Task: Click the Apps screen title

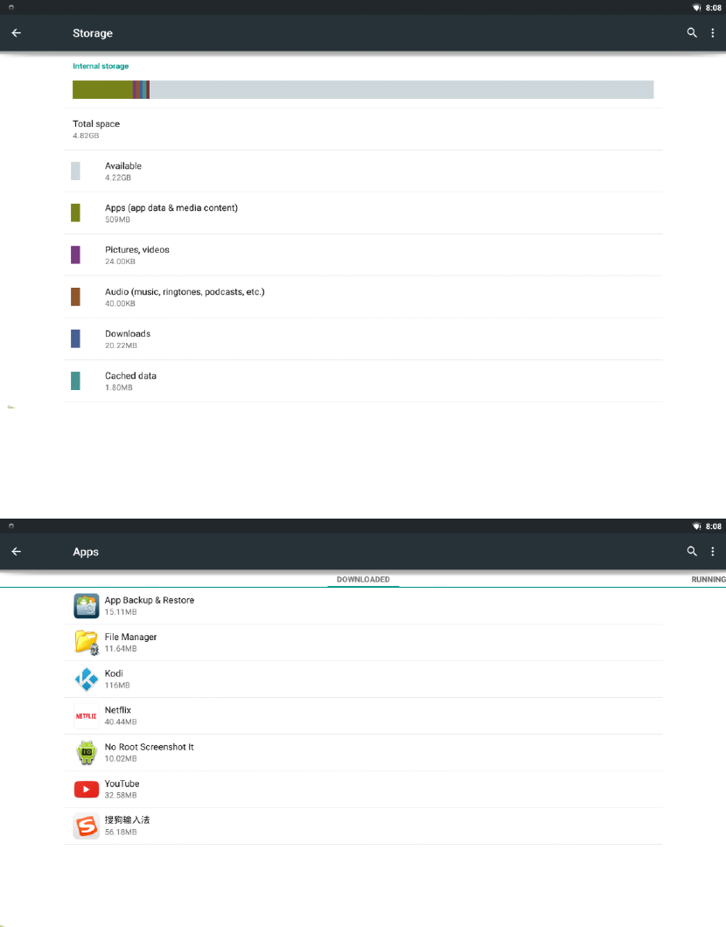Action: tap(86, 552)
